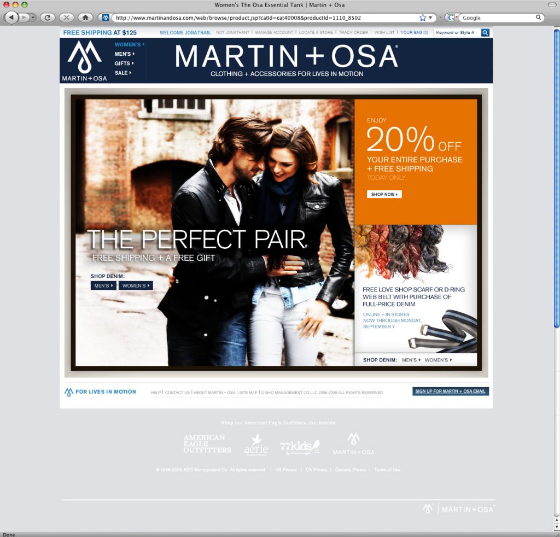Click Women's link in bottom Shop Denim bar

pyautogui.click(x=438, y=360)
